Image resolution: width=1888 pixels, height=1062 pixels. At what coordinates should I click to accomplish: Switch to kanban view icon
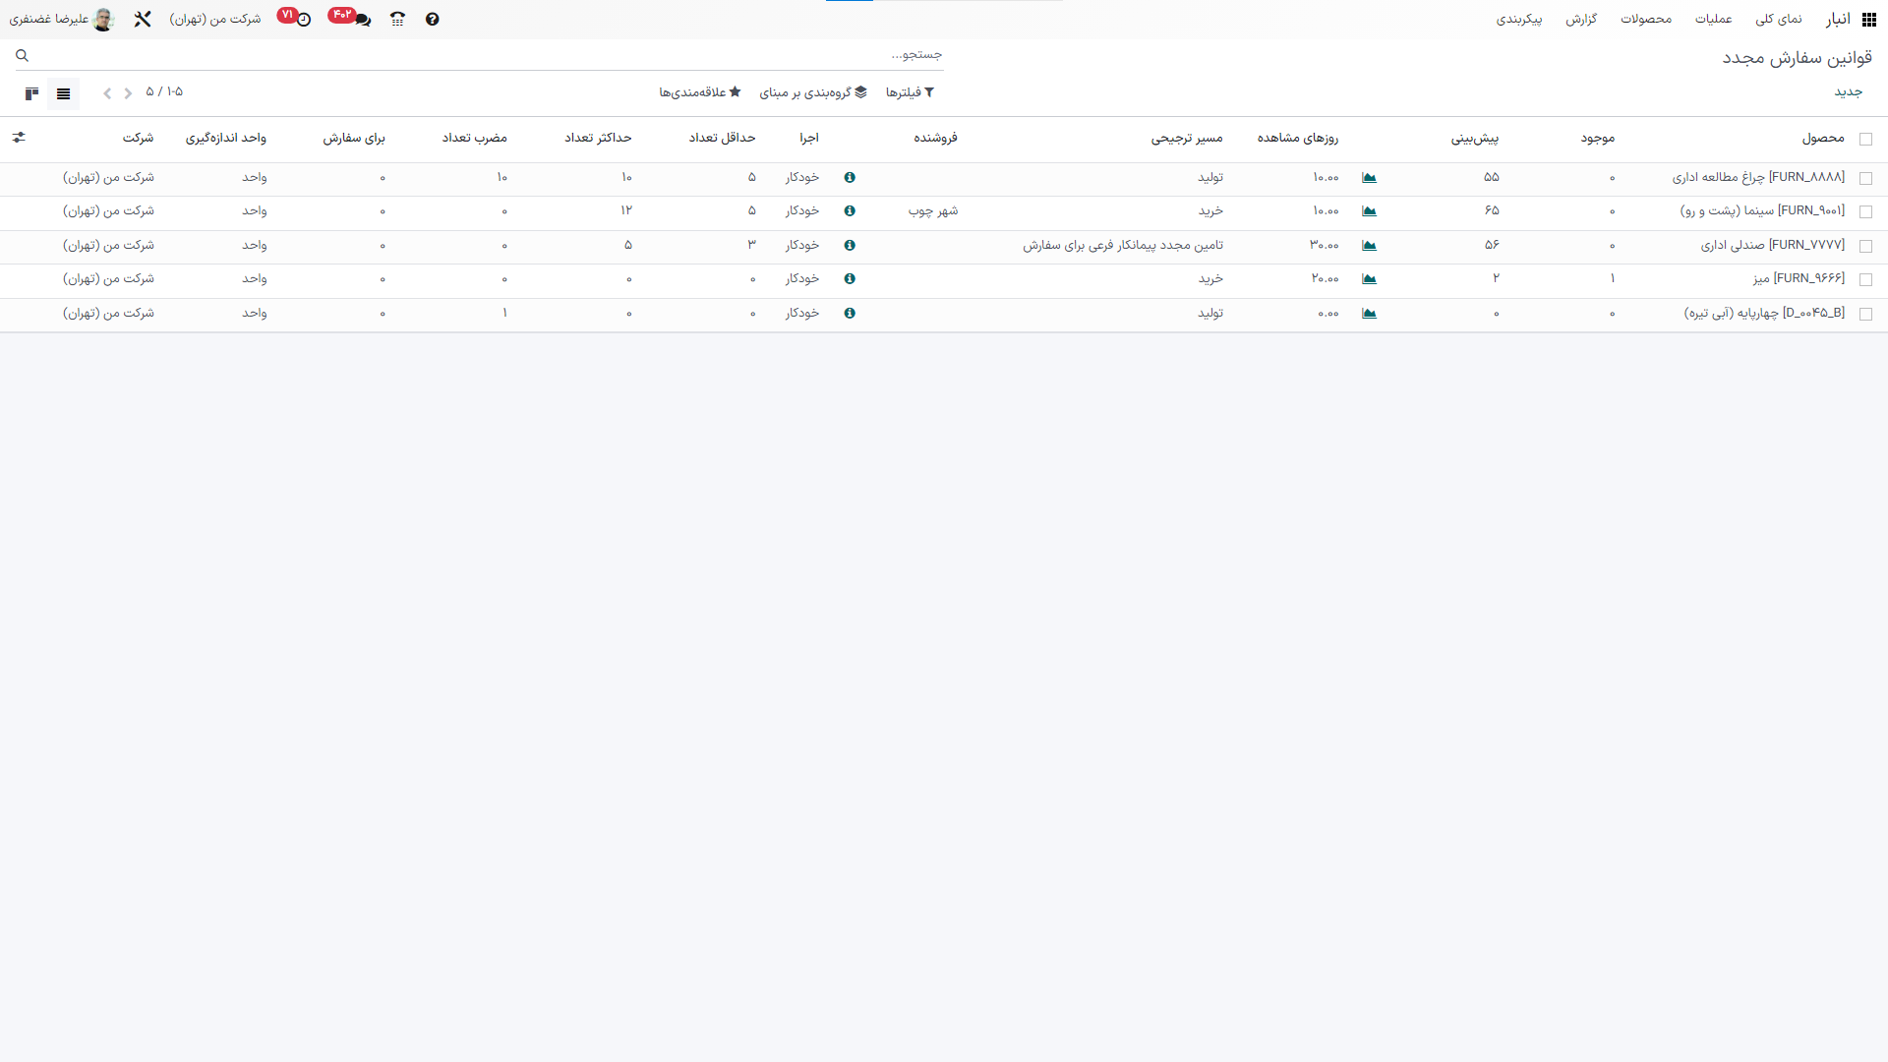click(31, 93)
